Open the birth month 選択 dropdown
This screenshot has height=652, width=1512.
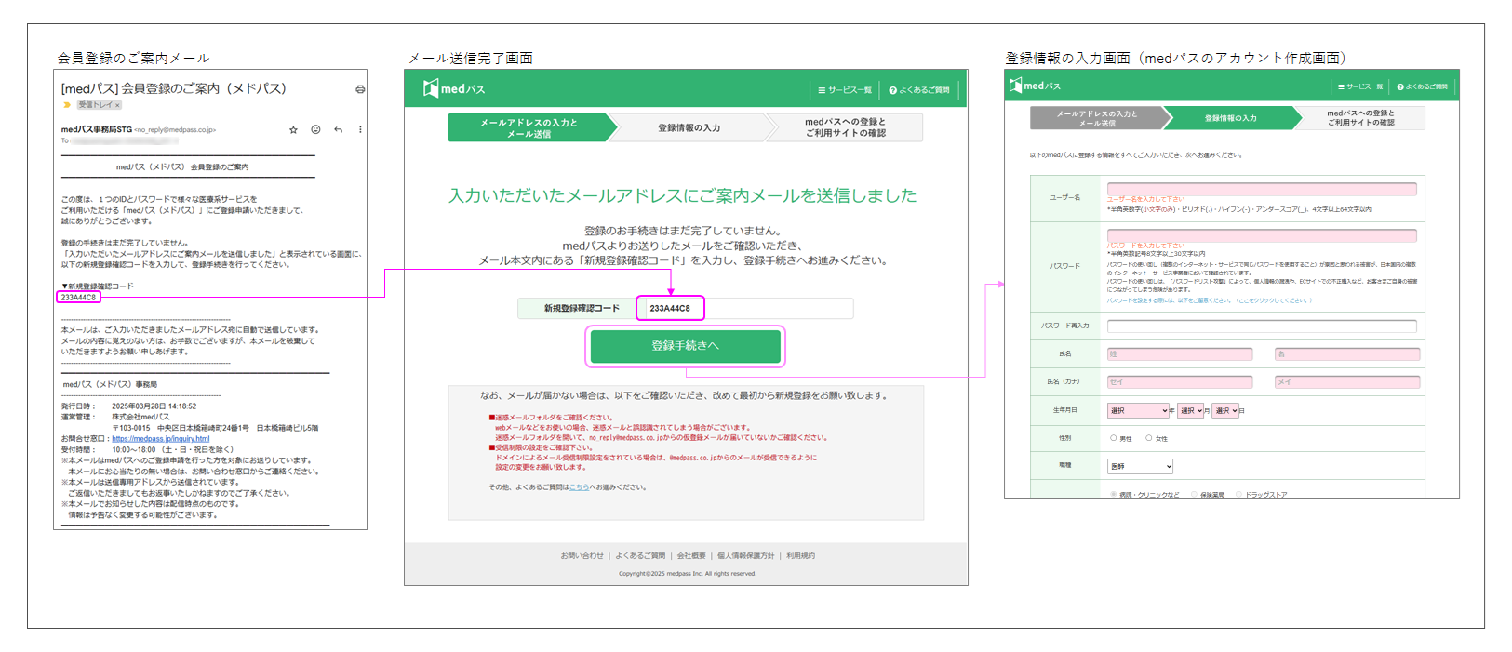[x=1190, y=410]
